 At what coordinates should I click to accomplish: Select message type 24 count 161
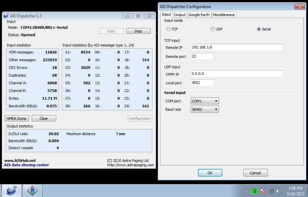[145, 106]
